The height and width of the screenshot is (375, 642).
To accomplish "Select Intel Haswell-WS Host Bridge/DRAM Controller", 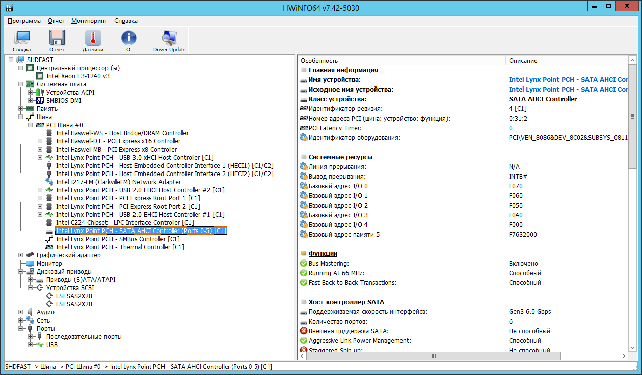I will pos(122,133).
